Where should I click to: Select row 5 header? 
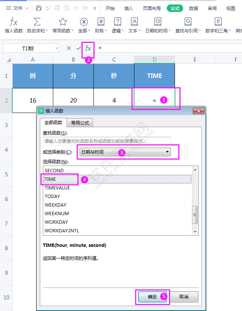pos(6,175)
